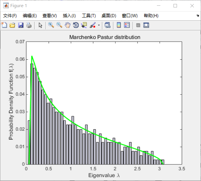This screenshot has height=181, width=201.
Task: Open the 帮助(H) menu
Action: [x=151, y=16]
